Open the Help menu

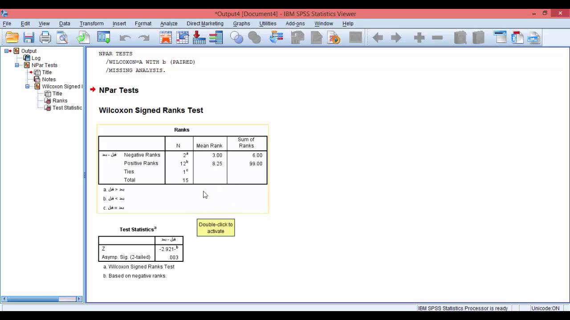(x=348, y=24)
